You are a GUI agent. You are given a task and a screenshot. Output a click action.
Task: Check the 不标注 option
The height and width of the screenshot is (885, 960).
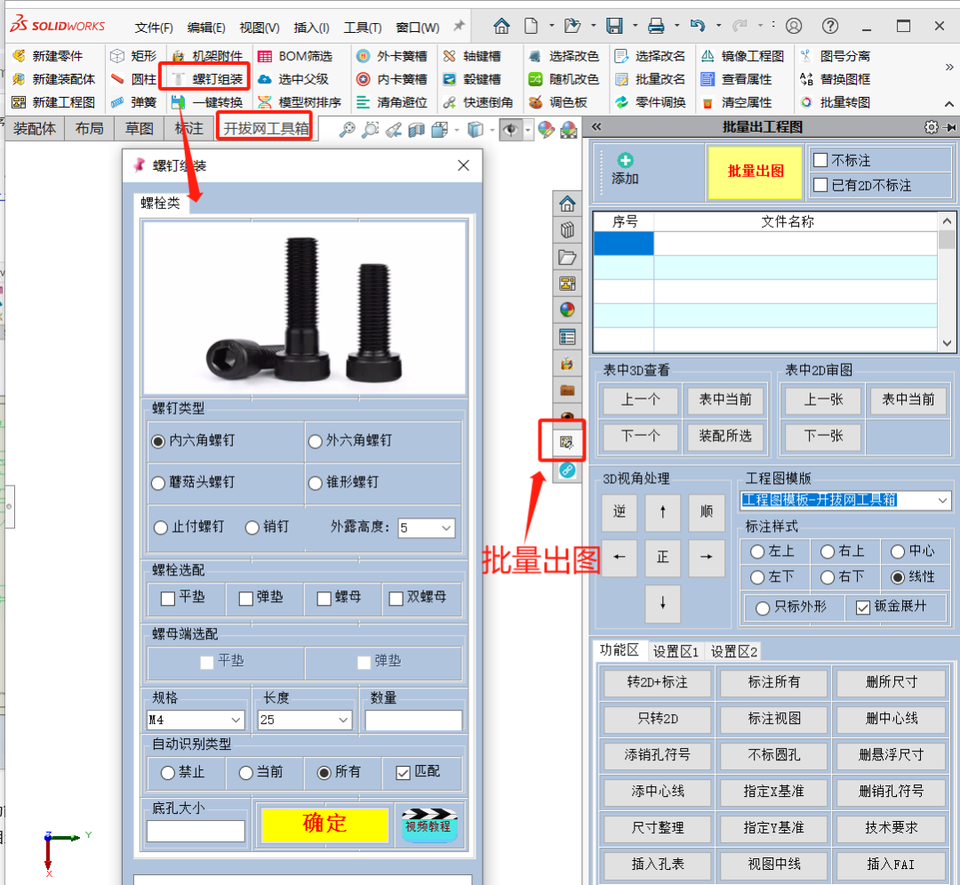pos(820,160)
